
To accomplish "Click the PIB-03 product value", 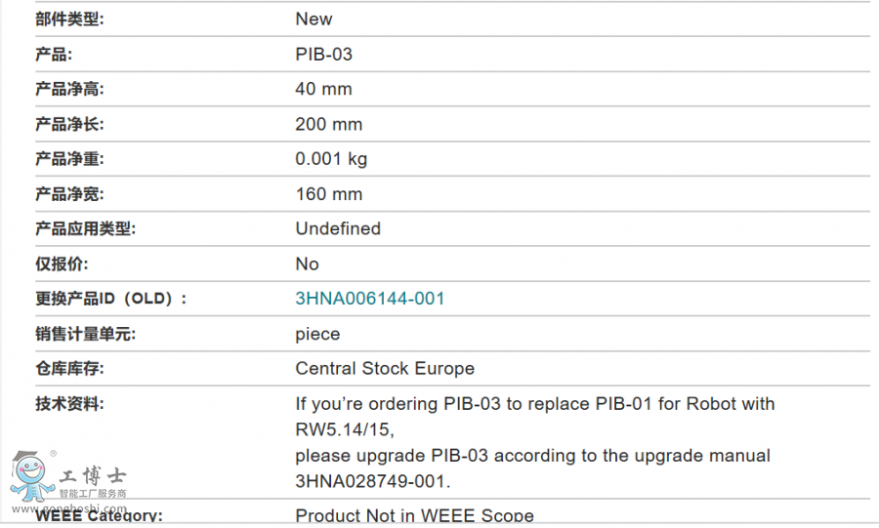I will click(x=323, y=55).
